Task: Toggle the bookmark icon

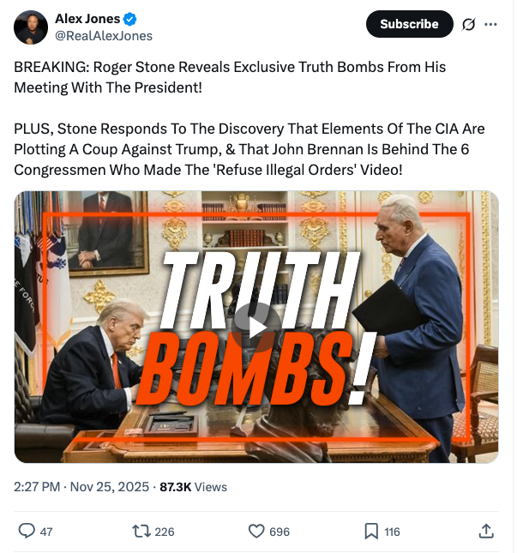Action: (371, 532)
